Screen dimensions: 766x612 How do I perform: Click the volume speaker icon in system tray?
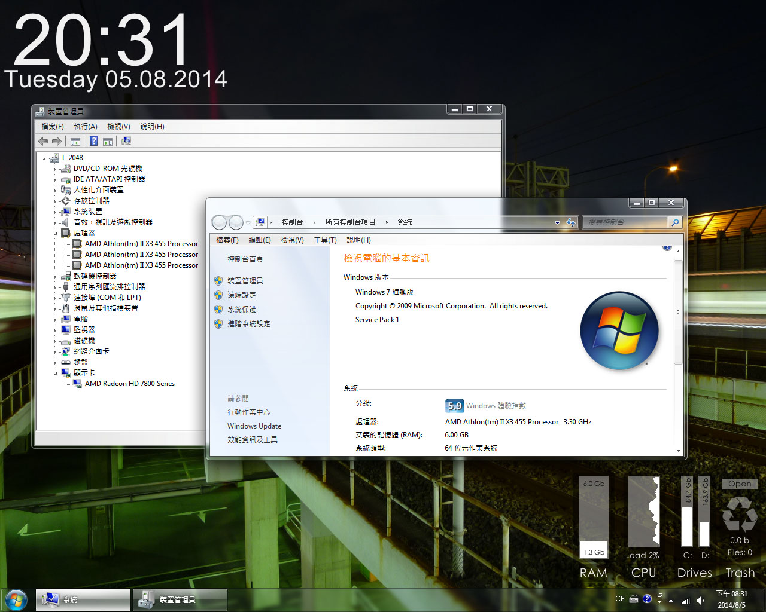pos(700,600)
